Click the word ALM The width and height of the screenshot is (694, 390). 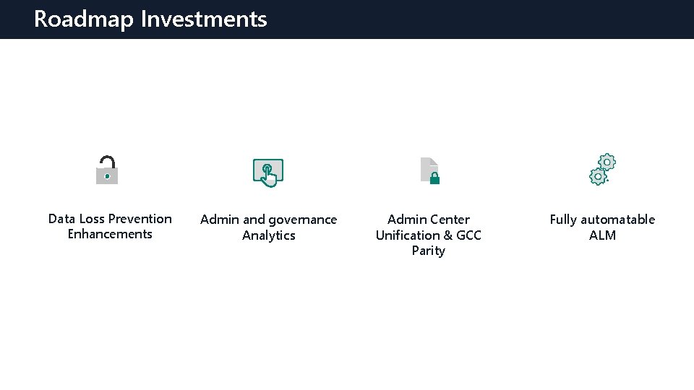point(602,235)
